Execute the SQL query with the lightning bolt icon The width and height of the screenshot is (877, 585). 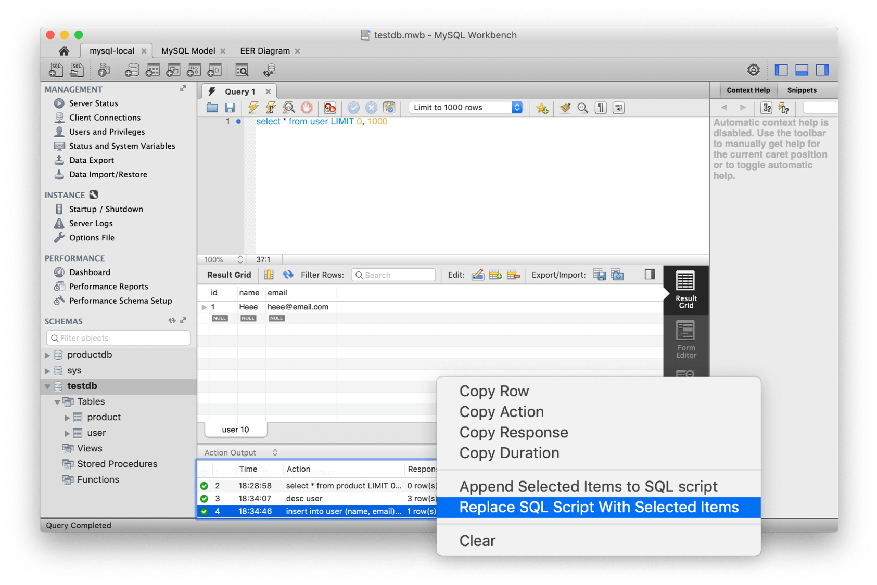(x=253, y=108)
